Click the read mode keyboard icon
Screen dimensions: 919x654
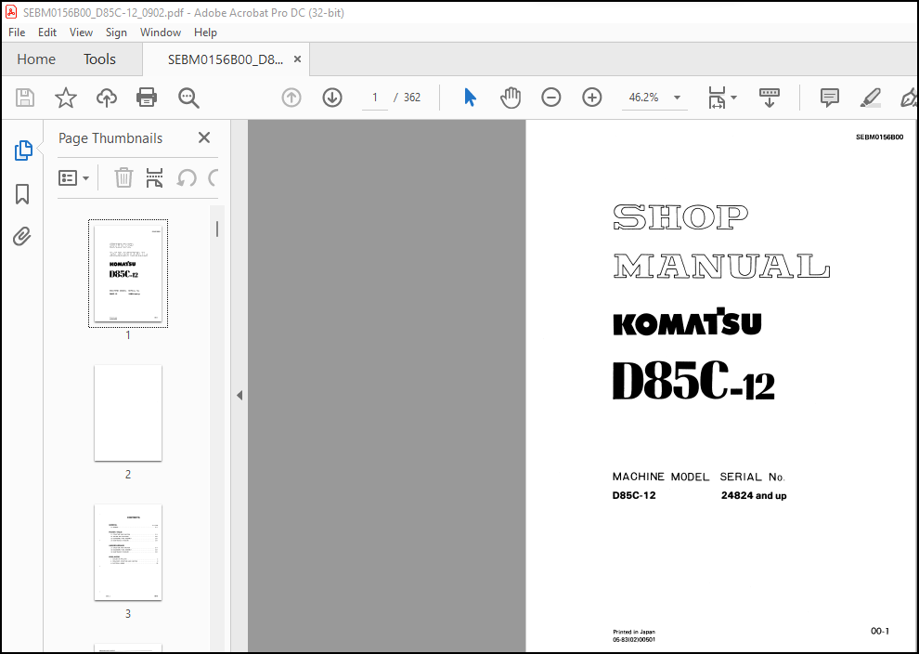(769, 98)
